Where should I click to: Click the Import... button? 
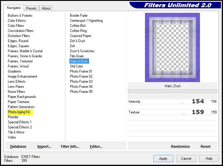point(44,146)
